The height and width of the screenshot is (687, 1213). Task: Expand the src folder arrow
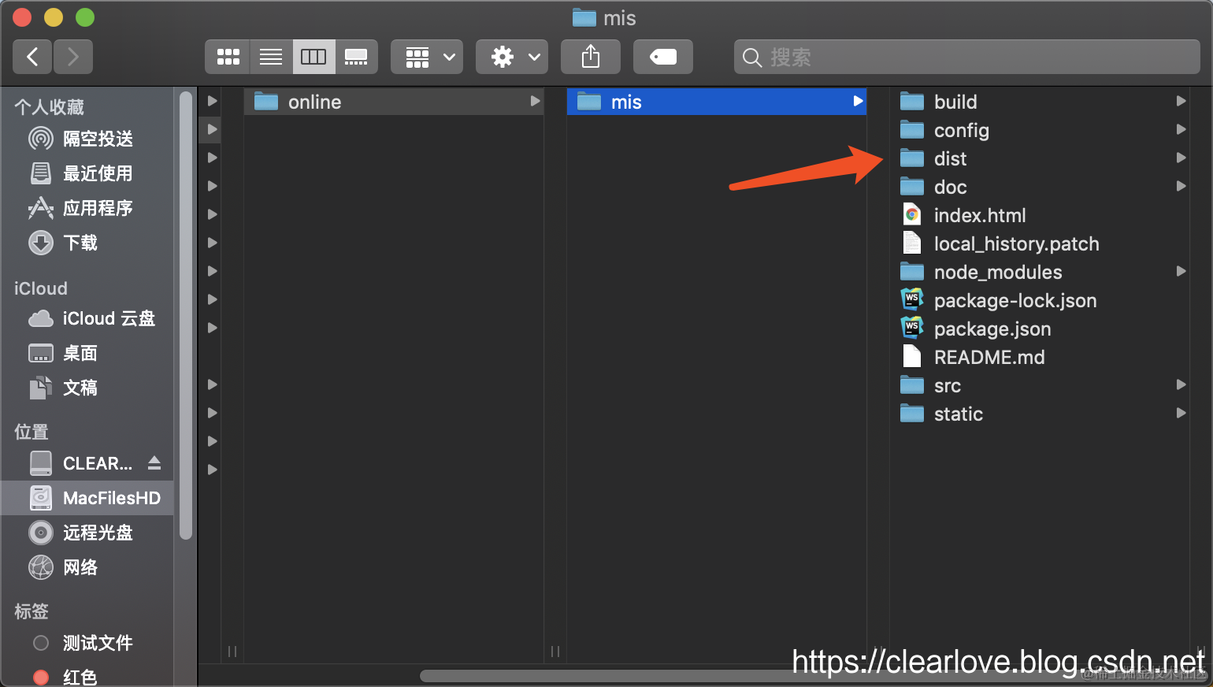[x=1181, y=384]
